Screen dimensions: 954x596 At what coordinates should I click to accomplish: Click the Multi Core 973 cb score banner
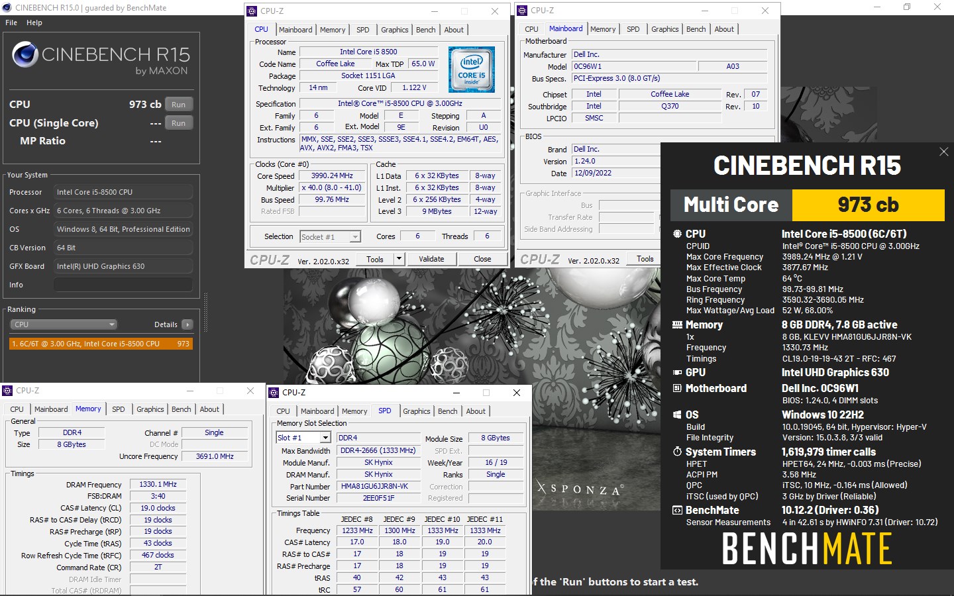click(808, 205)
